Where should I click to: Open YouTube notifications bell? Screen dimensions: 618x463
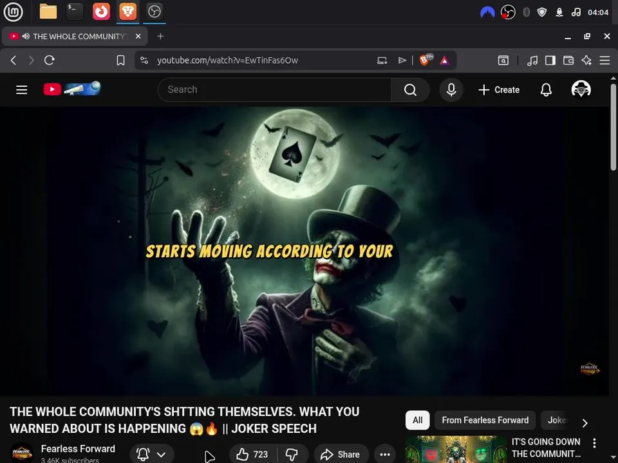pyautogui.click(x=546, y=90)
